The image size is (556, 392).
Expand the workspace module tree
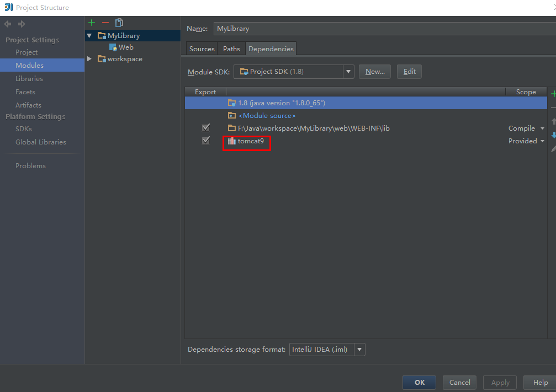click(x=89, y=59)
